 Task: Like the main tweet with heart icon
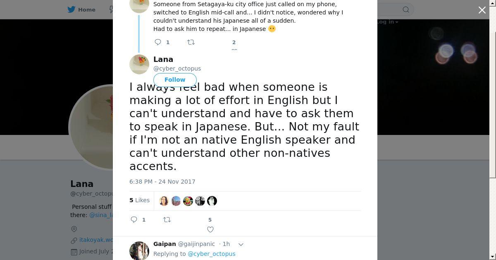pos(210,229)
